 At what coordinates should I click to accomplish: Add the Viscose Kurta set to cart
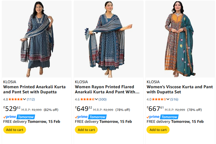pyautogui.click(x=158, y=130)
